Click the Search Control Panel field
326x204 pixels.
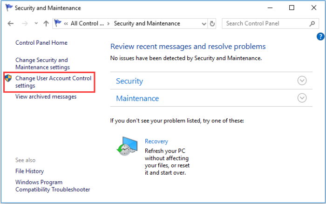pyautogui.click(x=270, y=23)
